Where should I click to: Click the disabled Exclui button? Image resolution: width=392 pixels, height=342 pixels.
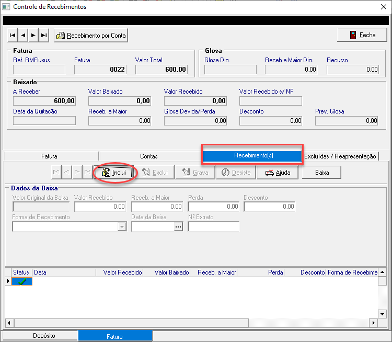[x=155, y=173]
